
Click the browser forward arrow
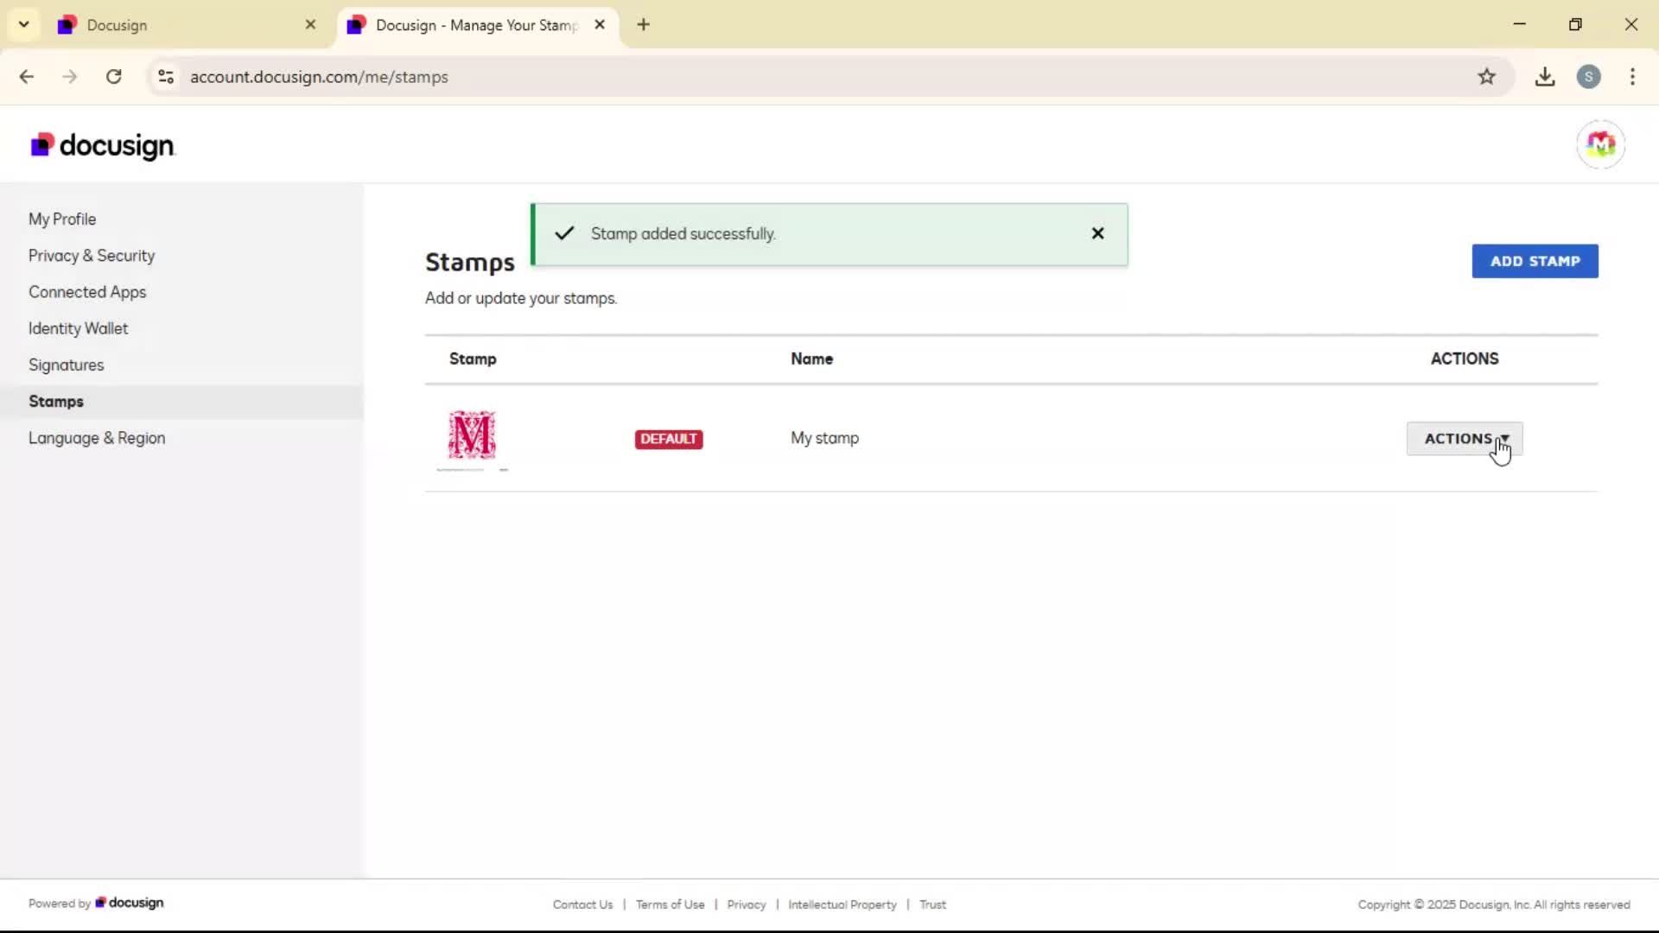[70, 77]
